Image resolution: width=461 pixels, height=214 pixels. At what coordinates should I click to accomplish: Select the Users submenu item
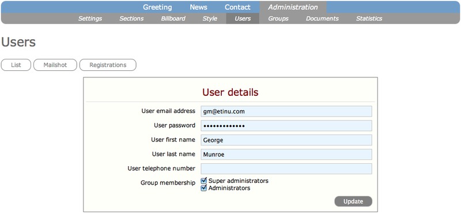pyautogui.click(x=243, y=18)
